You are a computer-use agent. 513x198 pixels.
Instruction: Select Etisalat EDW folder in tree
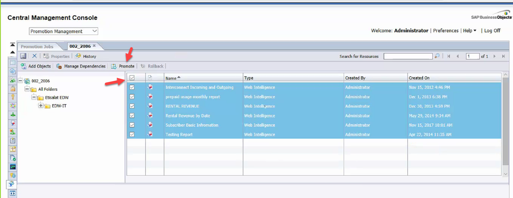(57, 97)
